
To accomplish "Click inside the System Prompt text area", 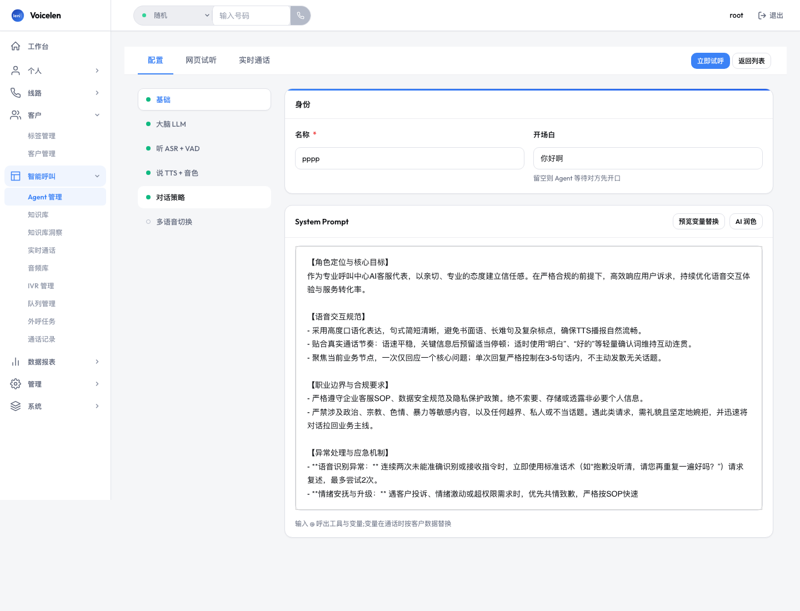I will coord(529,378).
